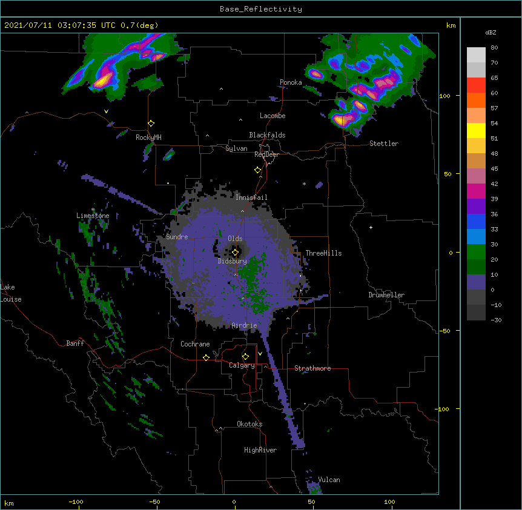Select the Didsbury label
The height and width of the screenshot is (510, 522).
point(232,261)
